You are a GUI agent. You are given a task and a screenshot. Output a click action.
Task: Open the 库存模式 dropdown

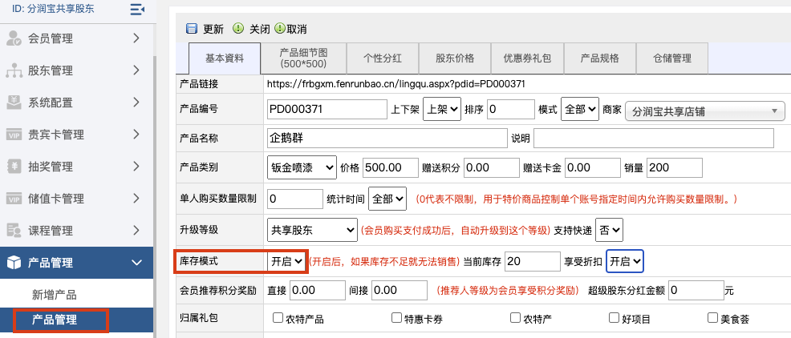(x=286, y=261)
